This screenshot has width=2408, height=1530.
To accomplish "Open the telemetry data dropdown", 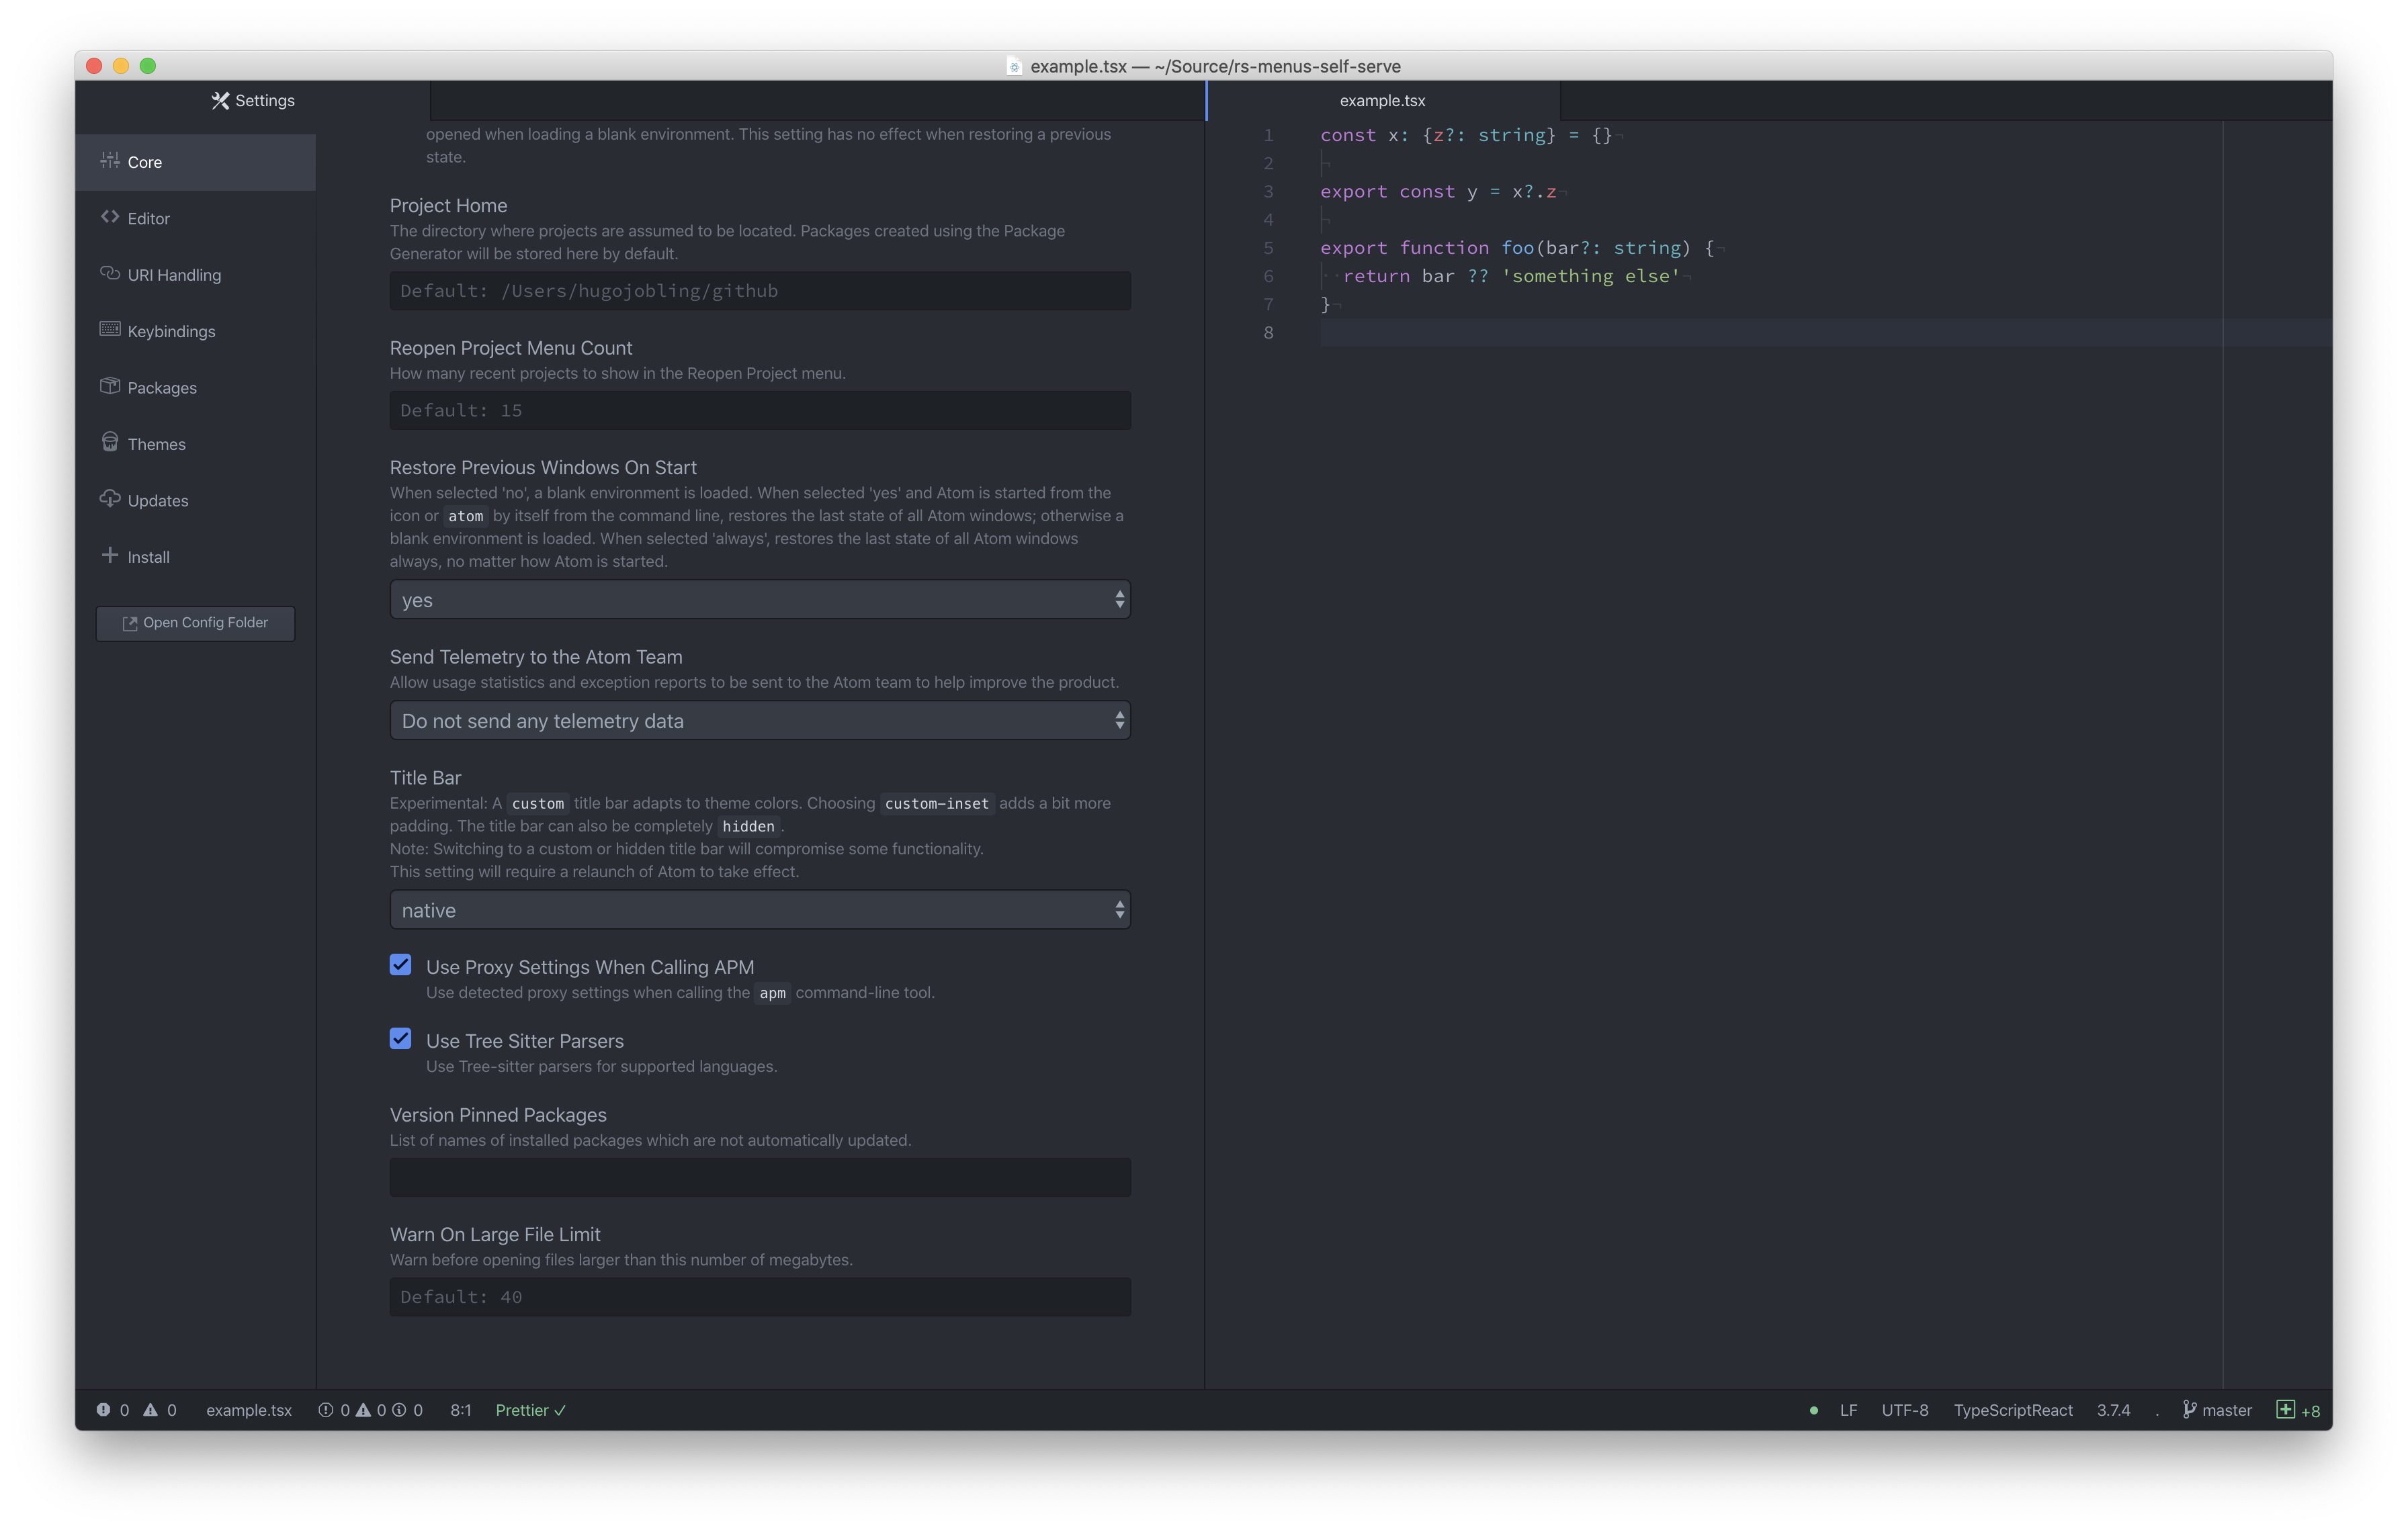I will 759,719.
